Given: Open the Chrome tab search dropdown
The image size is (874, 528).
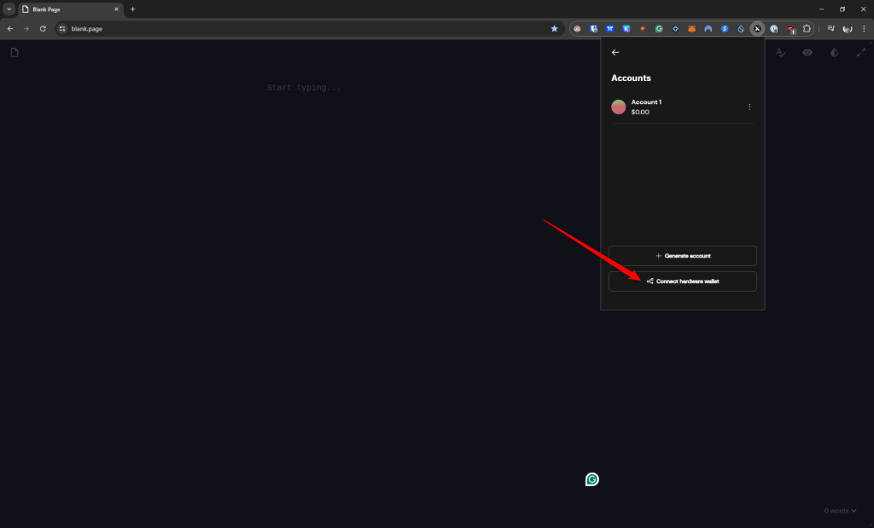Looking at the screenshot, I should click(9, 9).
